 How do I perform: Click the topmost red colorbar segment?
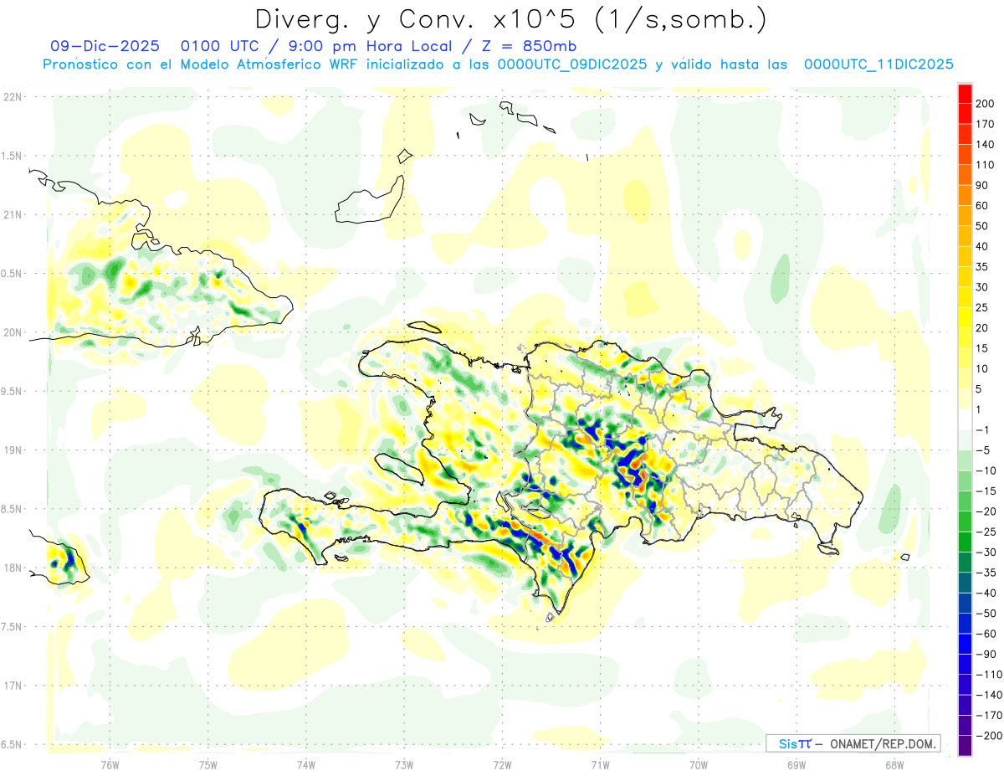(965, 94)
